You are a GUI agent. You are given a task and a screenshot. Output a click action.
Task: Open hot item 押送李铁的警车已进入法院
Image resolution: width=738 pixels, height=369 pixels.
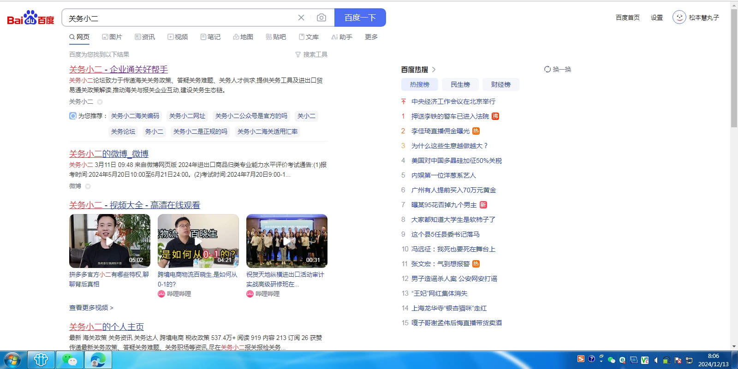[x=450, y=116]
